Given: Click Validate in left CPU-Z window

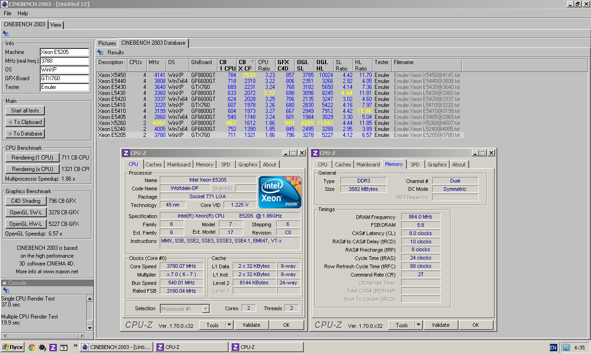Looking at the screenshot, I should pyautogui.click(x=251, y=325).
